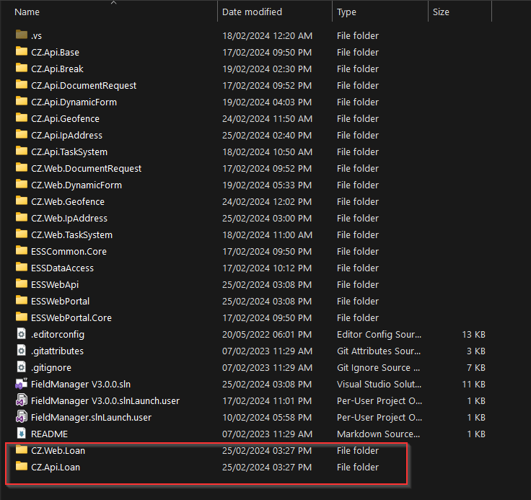531x500 pixels.
Task: Click the 13 KB size of .editorconfig
Action: pyautogui.click(x=473, y=334)
